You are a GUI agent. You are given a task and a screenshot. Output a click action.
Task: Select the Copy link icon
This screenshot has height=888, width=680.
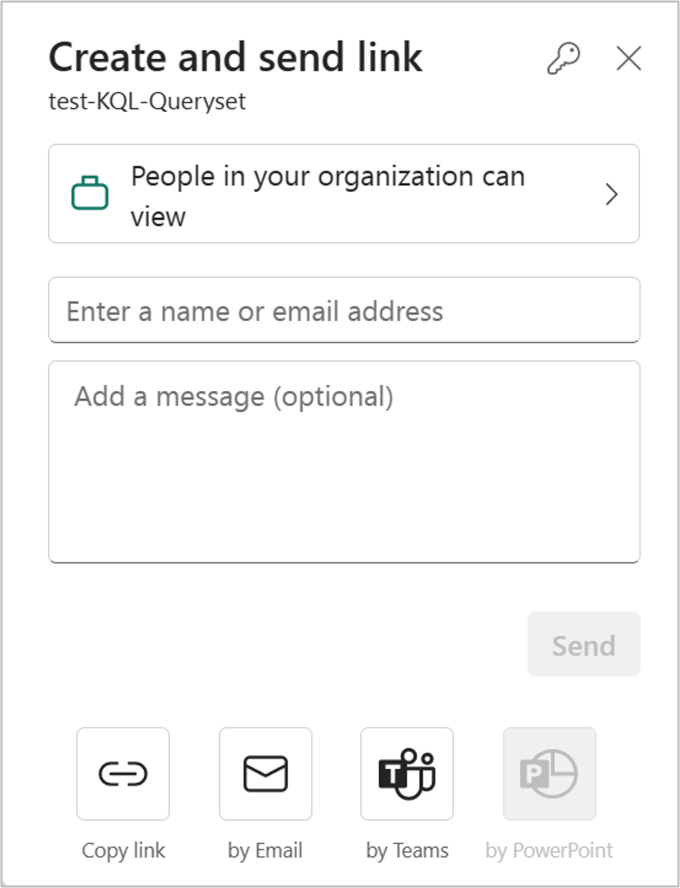[122, 773]
